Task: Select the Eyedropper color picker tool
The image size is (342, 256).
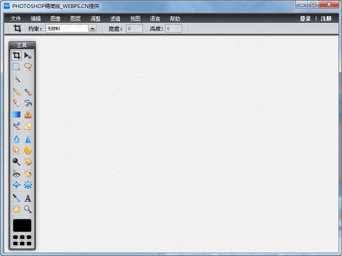Action: [x=17, y=198]
